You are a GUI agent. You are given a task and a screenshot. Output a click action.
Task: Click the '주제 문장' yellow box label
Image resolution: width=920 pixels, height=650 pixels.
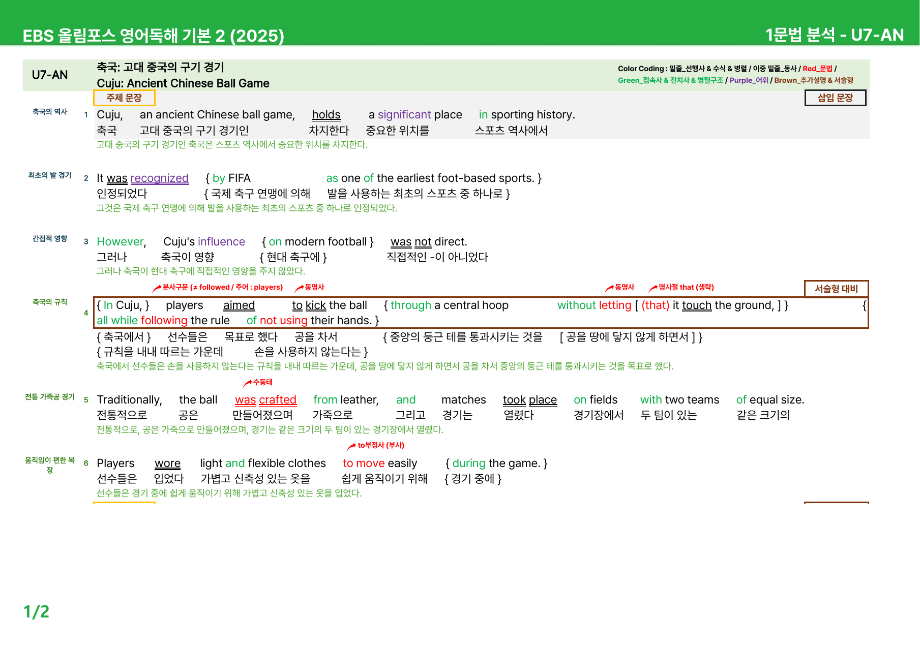click(124, 98)
